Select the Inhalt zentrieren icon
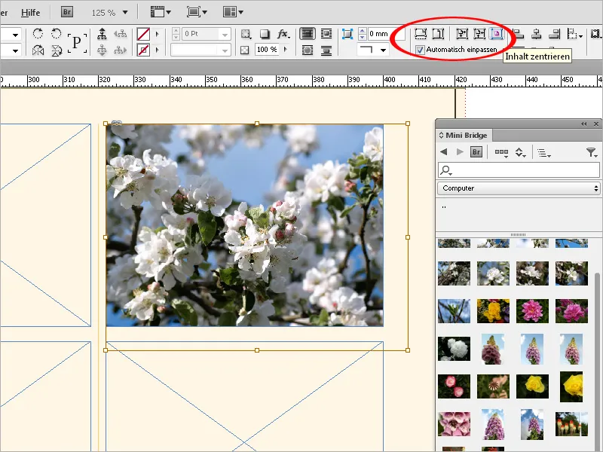The image size is (603, 452). point(495,33)
